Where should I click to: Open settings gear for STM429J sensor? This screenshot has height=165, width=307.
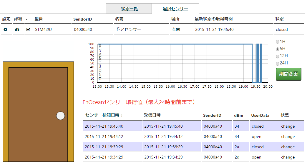pos(6,29)
